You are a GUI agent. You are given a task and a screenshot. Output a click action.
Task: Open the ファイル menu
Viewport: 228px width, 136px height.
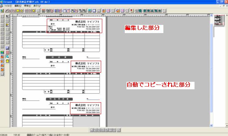pos(8,6)
